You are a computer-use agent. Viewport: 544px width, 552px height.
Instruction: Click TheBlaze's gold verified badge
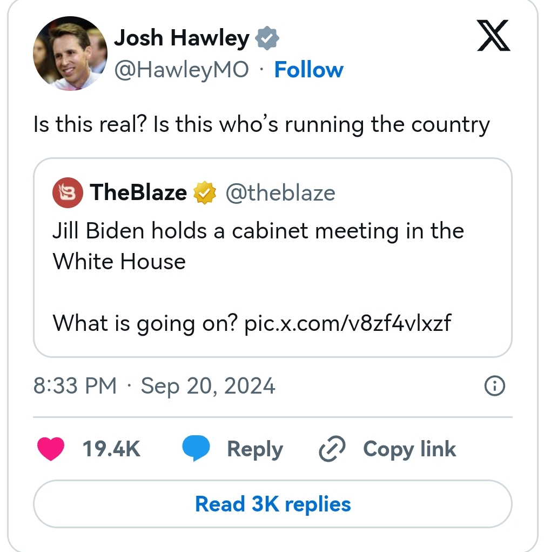(x=205, y=193)
